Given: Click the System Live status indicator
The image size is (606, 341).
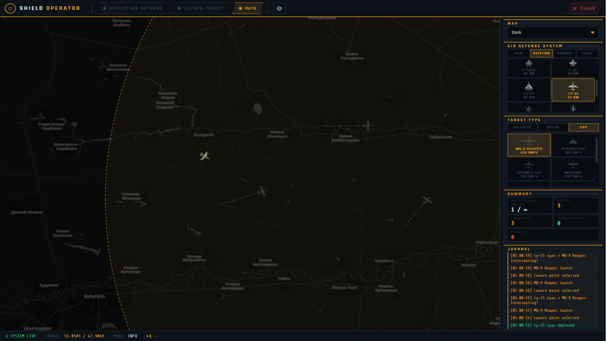Looking at the screenshot, I should (x=21, y=336).
